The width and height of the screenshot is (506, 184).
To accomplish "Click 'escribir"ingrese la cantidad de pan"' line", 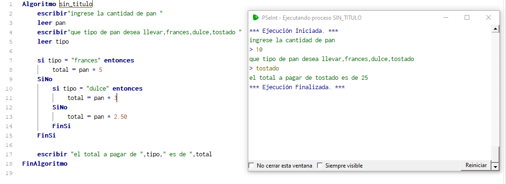I will (x=100, y=14).
